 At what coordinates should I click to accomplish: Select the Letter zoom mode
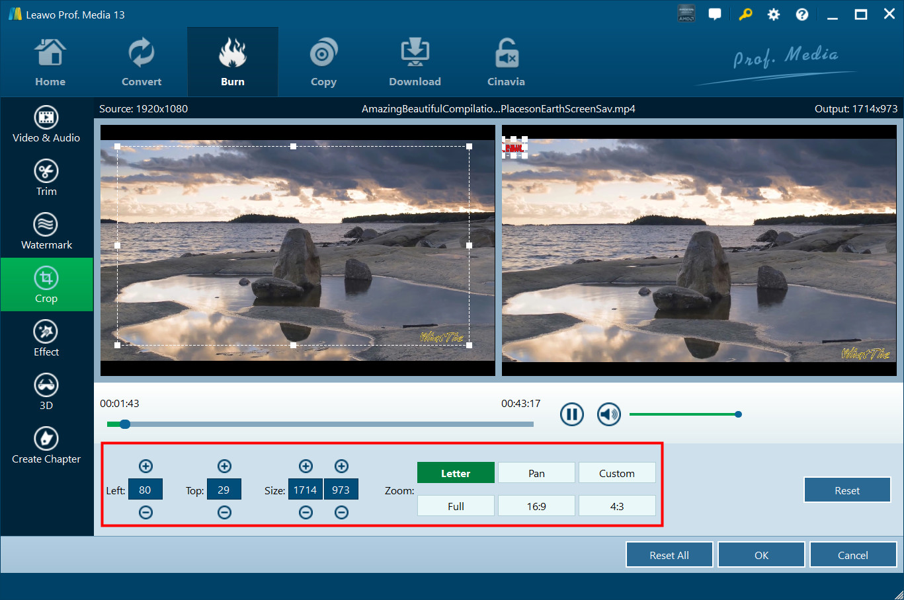pos(456,473)
